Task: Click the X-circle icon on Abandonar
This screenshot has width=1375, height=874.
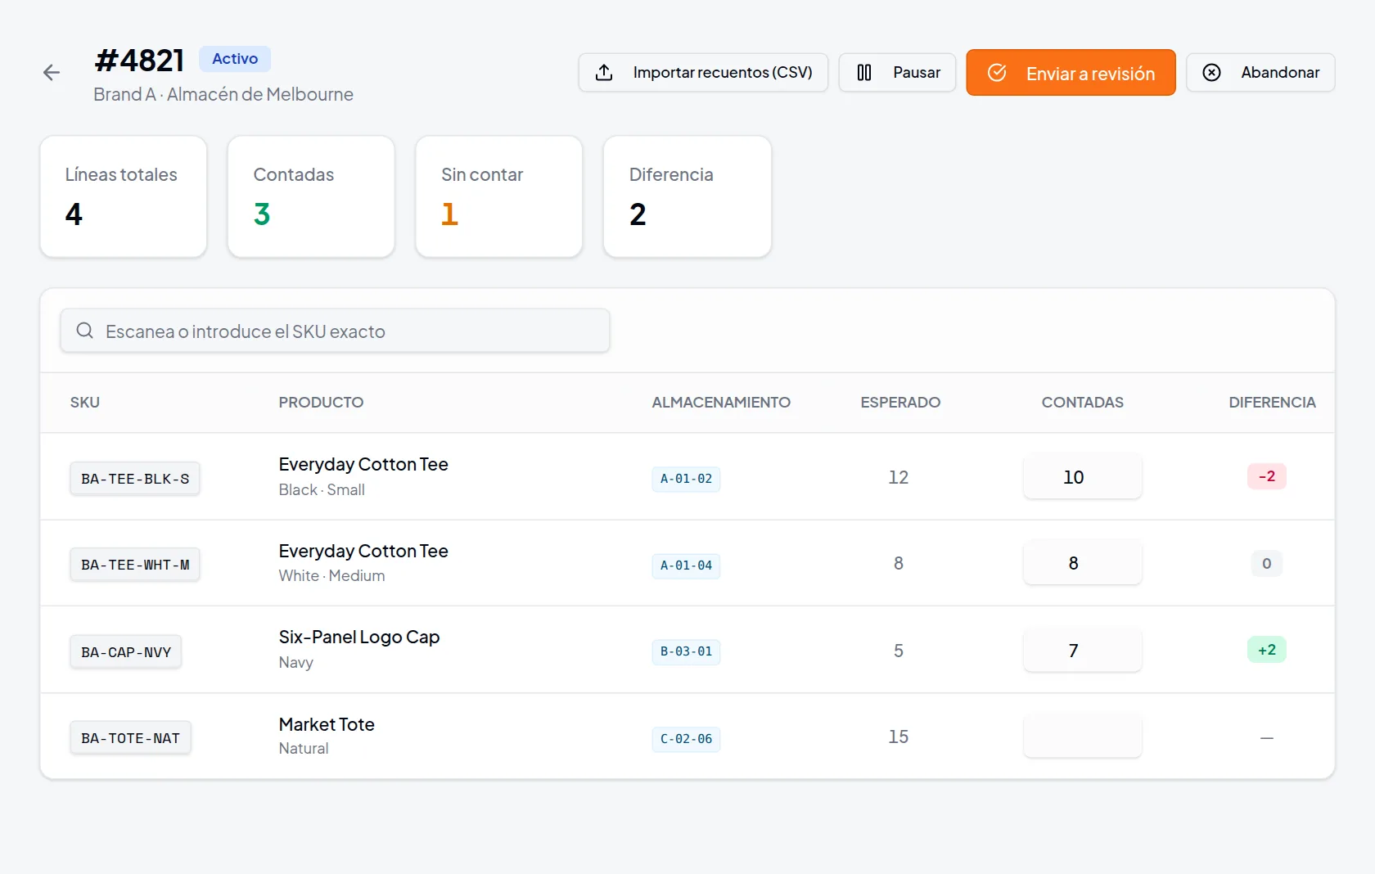Action: point(1211,73)
